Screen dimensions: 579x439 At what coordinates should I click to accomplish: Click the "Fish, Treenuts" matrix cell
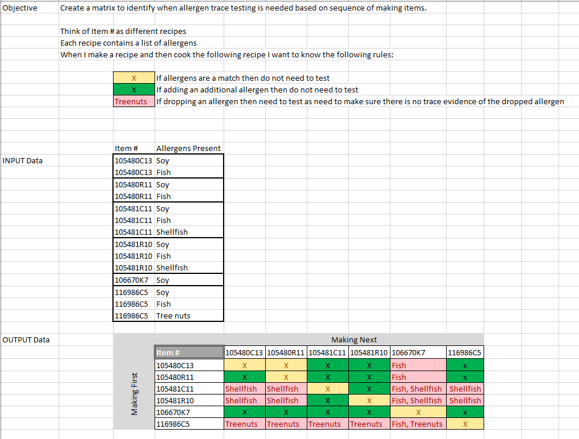(418, 424)
